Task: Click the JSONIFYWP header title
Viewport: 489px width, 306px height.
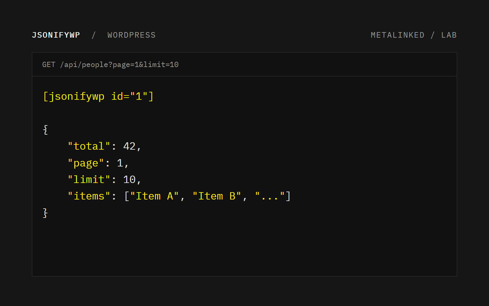Action: (x=56, y=35)
